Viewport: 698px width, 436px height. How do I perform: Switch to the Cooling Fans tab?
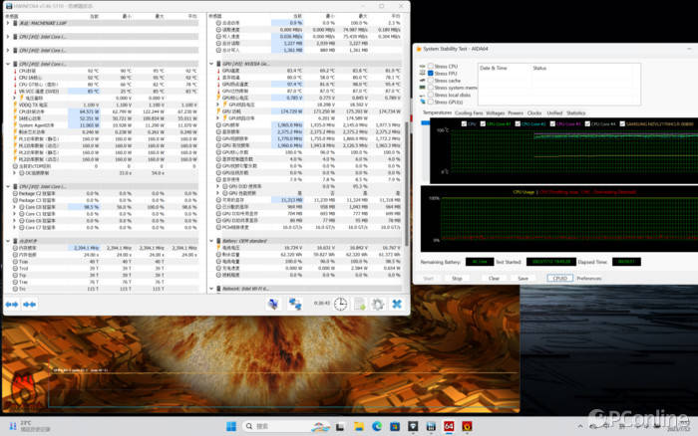[x=469, y=112]
